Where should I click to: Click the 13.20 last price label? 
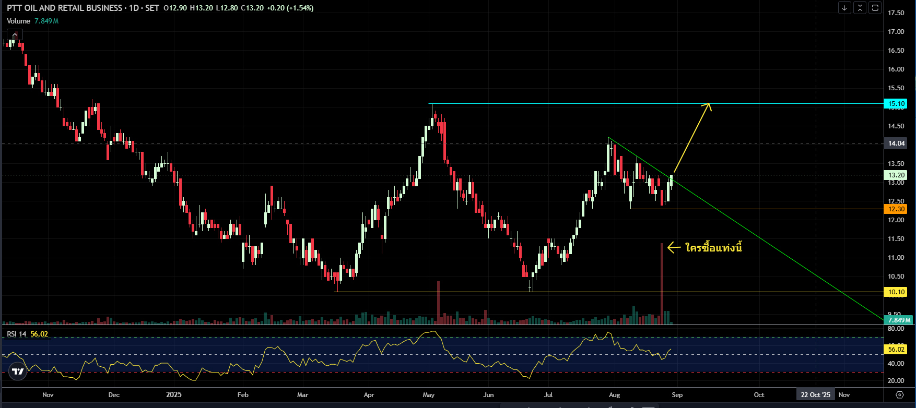pyautogui.click(x=897, y=175)
